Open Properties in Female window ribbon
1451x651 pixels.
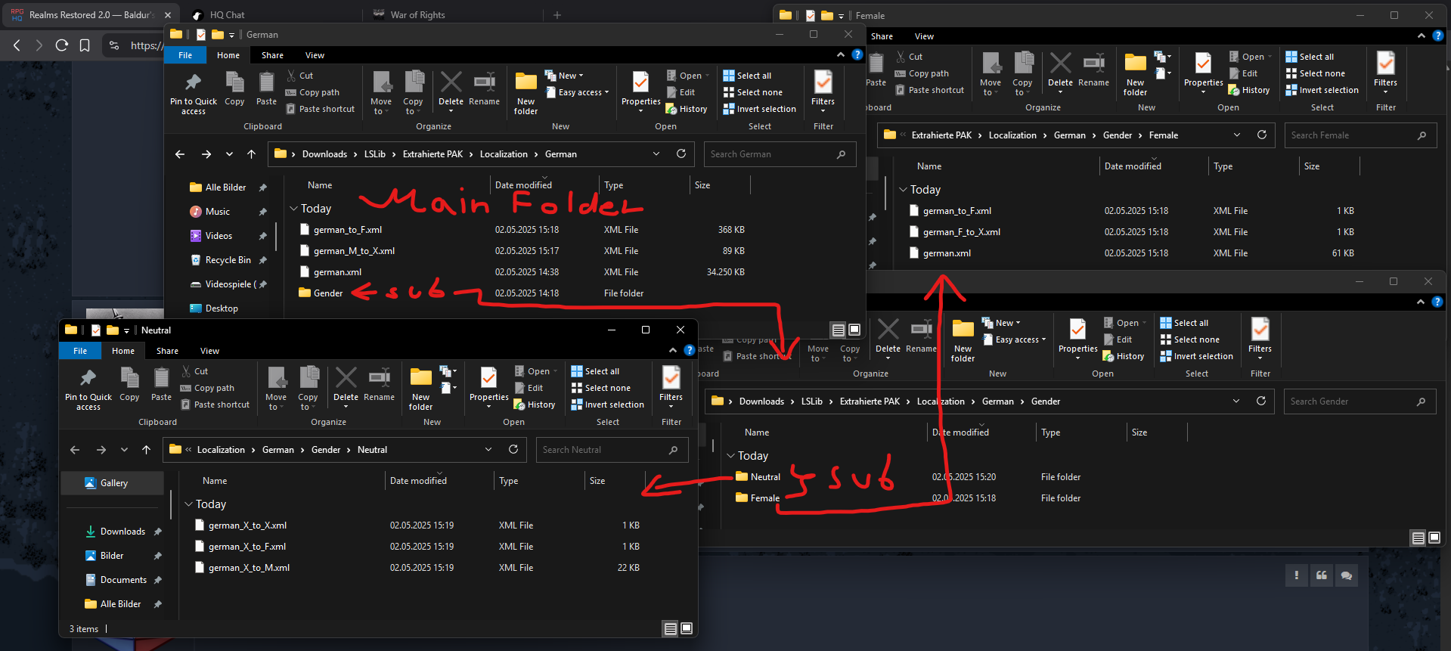pos(1203,73)
